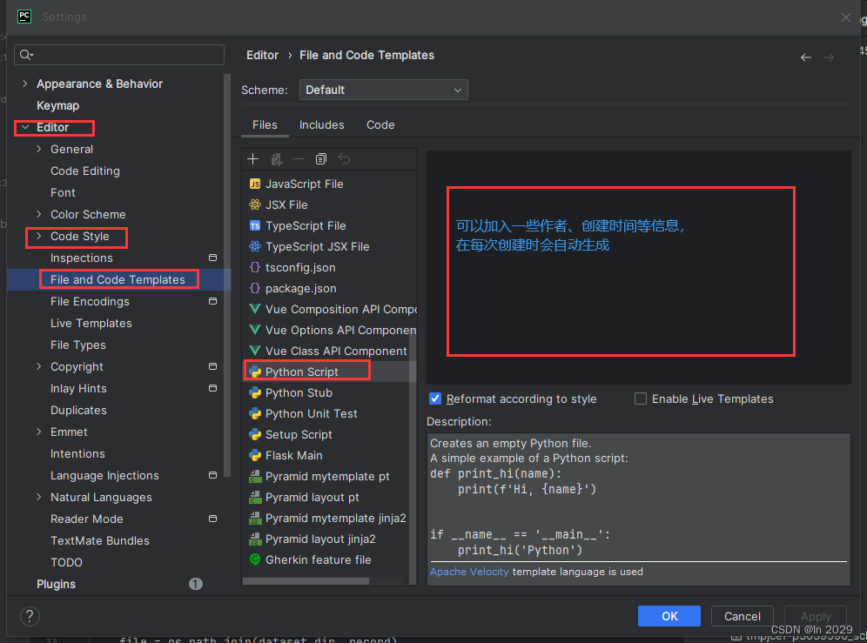The height and width of the screenshot is (643, 867).
Task: Click the create child template file icon
Action: [277, 159]
